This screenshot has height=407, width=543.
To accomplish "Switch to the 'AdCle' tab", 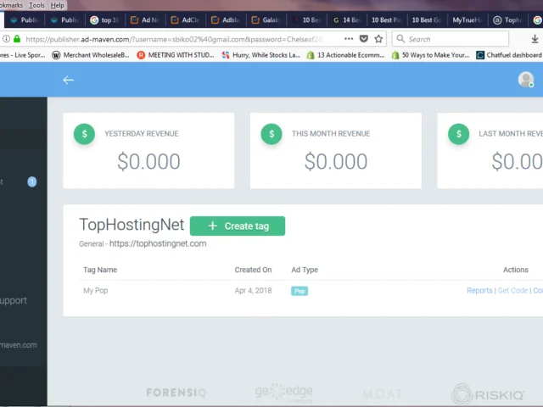I will [185, 20].
